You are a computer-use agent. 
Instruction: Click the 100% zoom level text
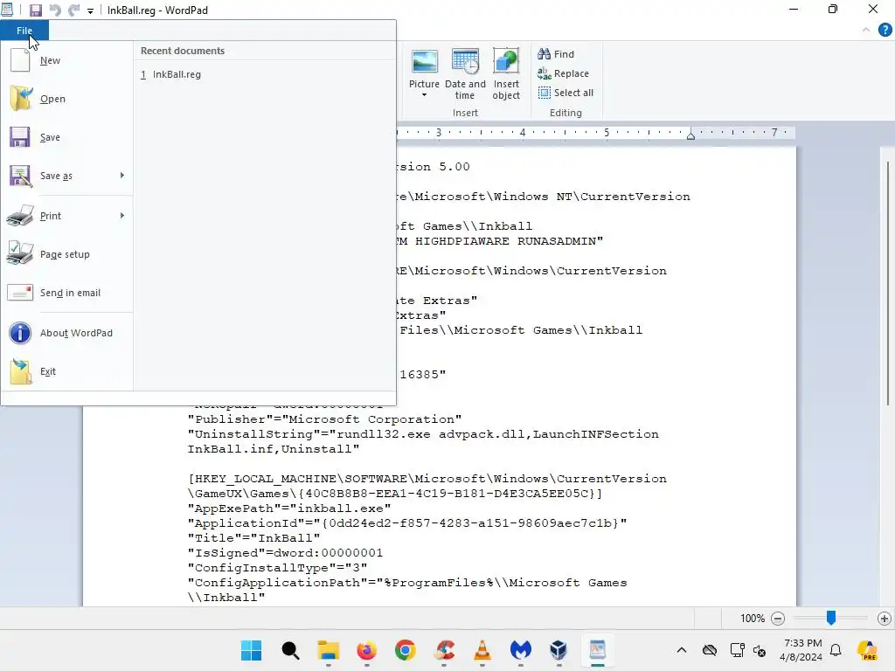pyautogui.click(x=753, y=618)
